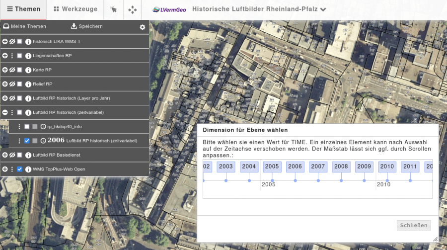Screen dimensions: 447x250
Task: Switch to the Themen tab
Action: coord(23,9)
